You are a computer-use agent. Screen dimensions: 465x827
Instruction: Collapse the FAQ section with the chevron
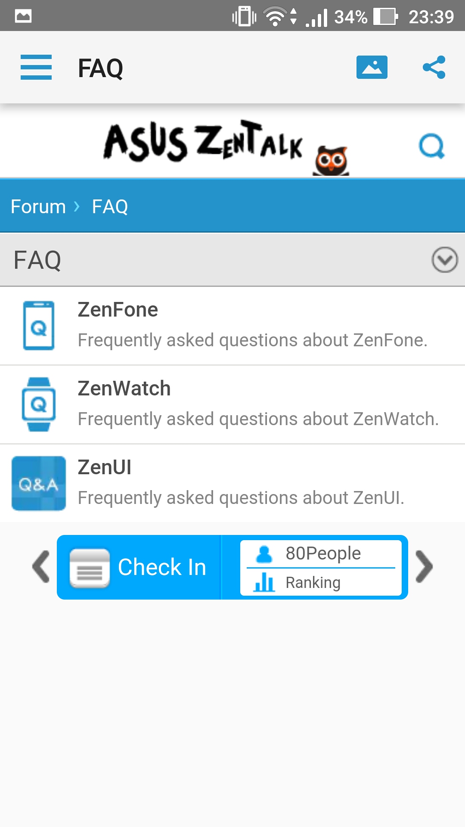click(445, 260)
